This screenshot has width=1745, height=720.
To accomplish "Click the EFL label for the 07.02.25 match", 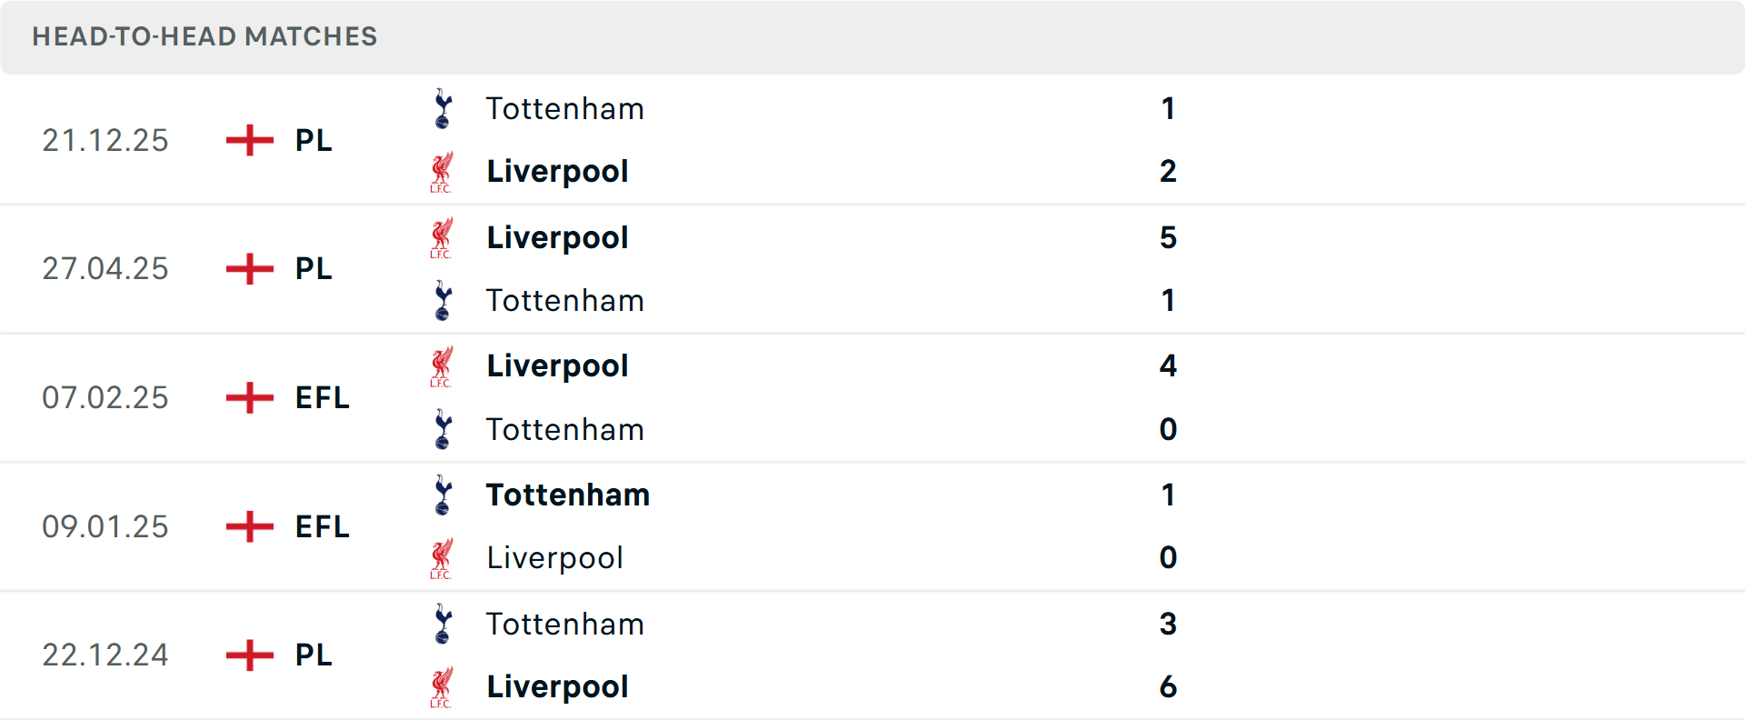I will [320, 397].
